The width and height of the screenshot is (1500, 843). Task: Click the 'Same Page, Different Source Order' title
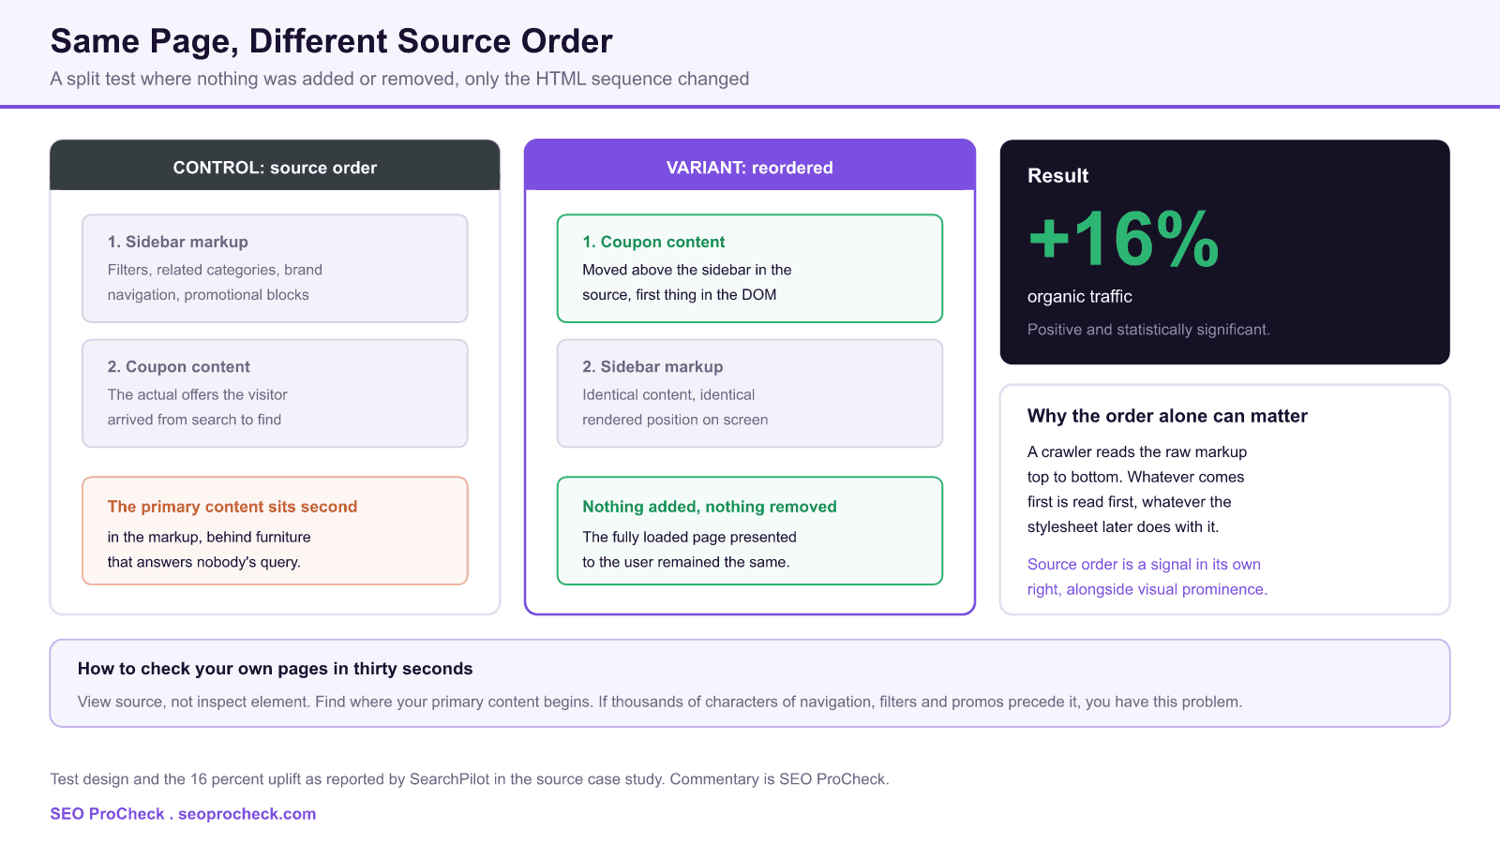pos(331,41)
